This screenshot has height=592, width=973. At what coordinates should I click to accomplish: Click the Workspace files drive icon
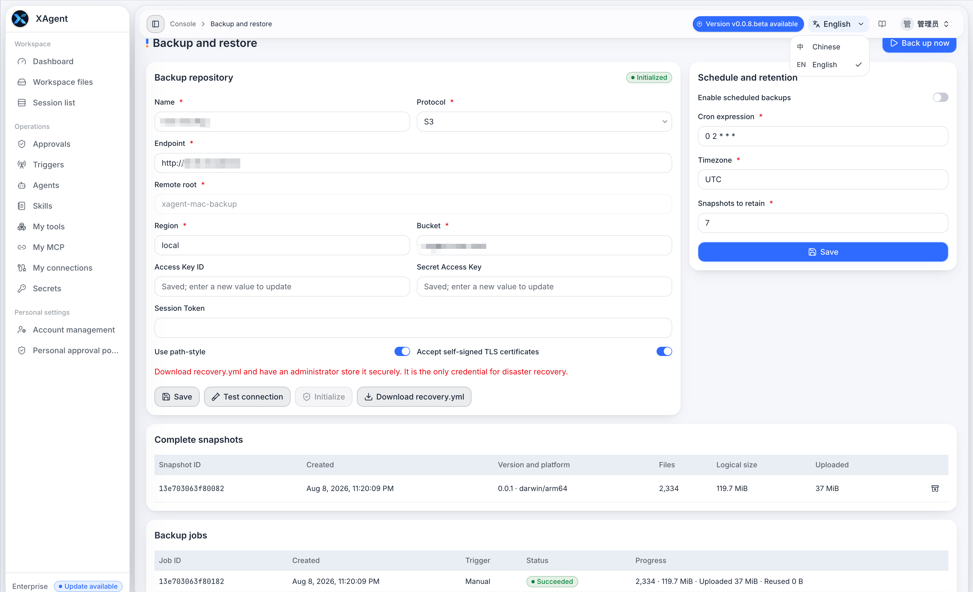click(22, 82)
